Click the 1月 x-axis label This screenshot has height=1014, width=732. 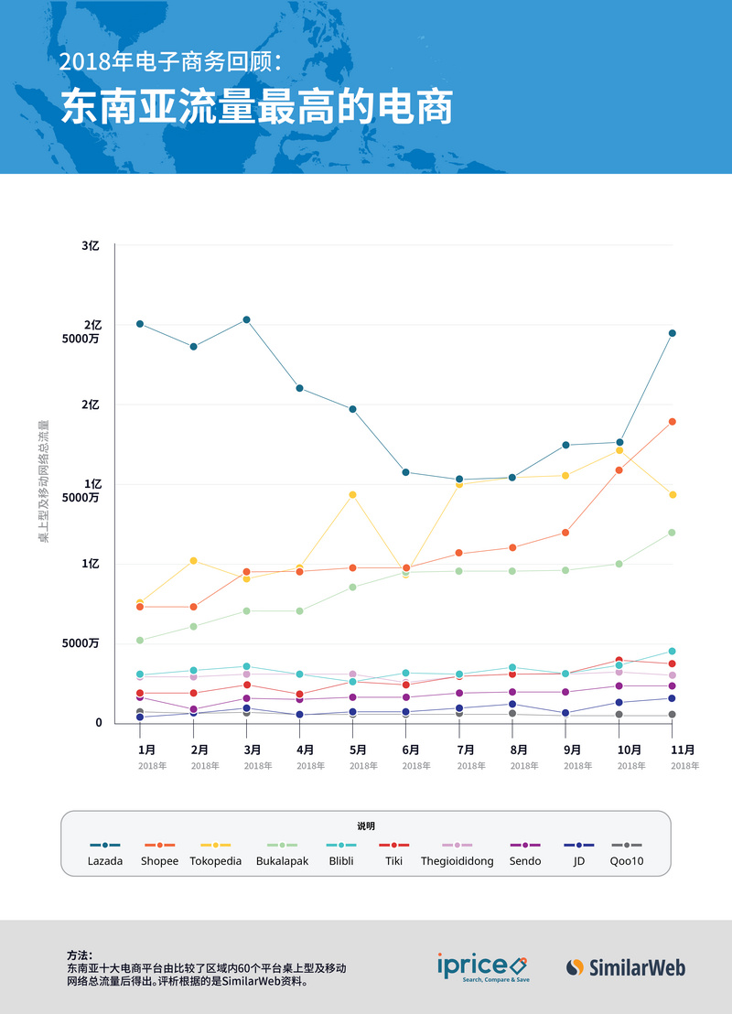[146, 750]
